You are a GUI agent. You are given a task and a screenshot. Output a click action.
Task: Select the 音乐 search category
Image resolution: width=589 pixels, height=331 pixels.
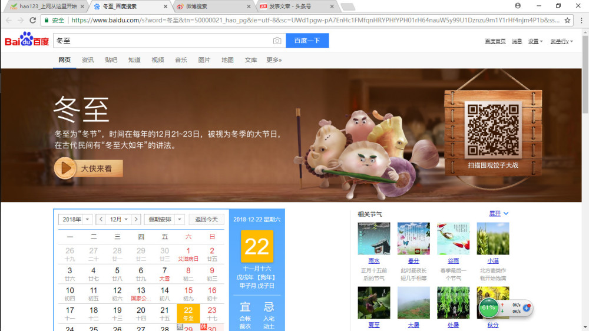[181, 59]
